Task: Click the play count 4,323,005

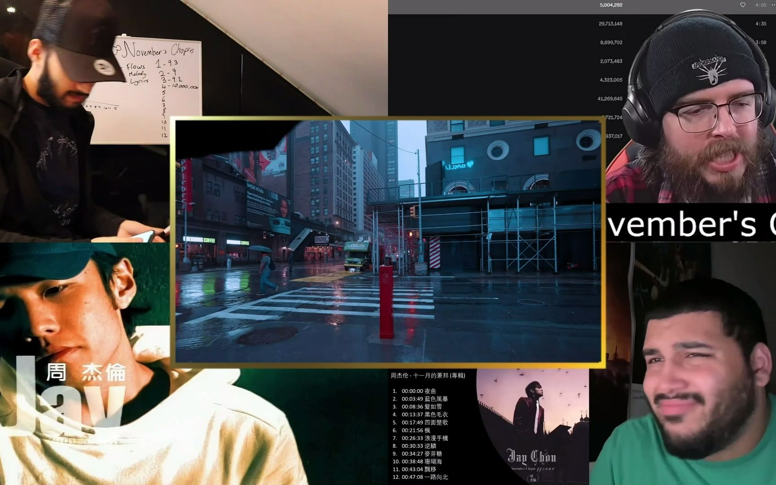Action: tap(611, 80)
